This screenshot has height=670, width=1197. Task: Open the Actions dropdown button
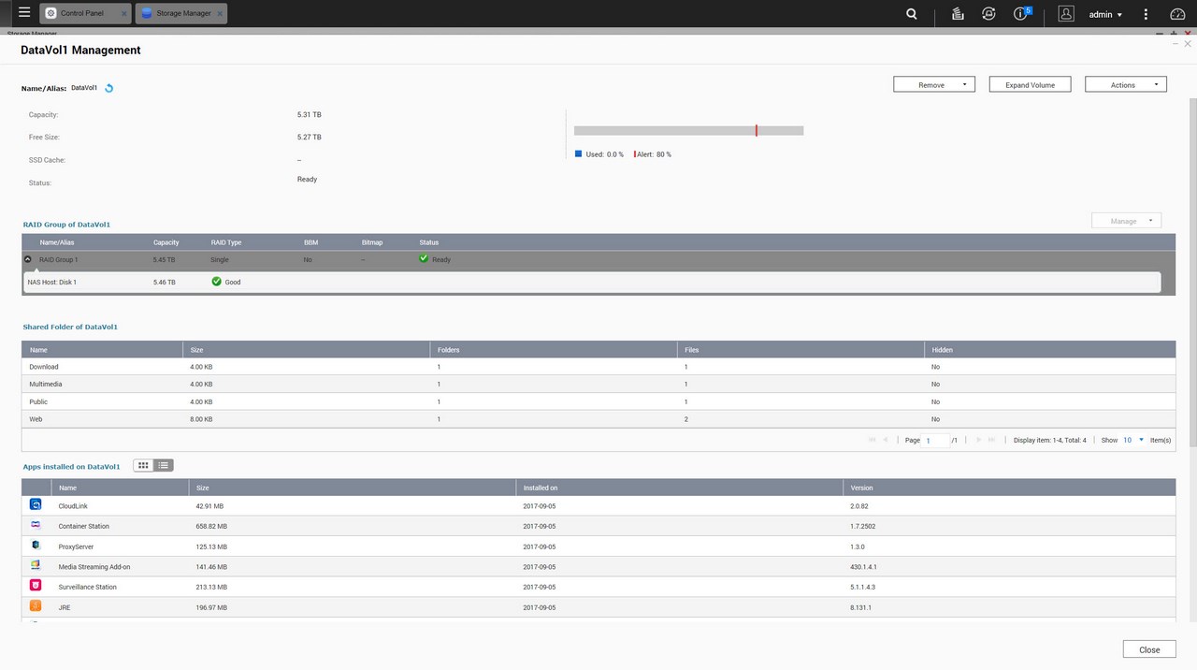1126,84
